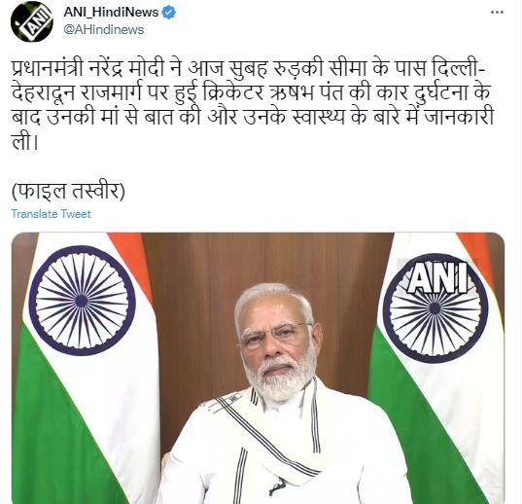
Task: Click the (फाइल तस्वीर) caption text
Action: coord(68,191)
